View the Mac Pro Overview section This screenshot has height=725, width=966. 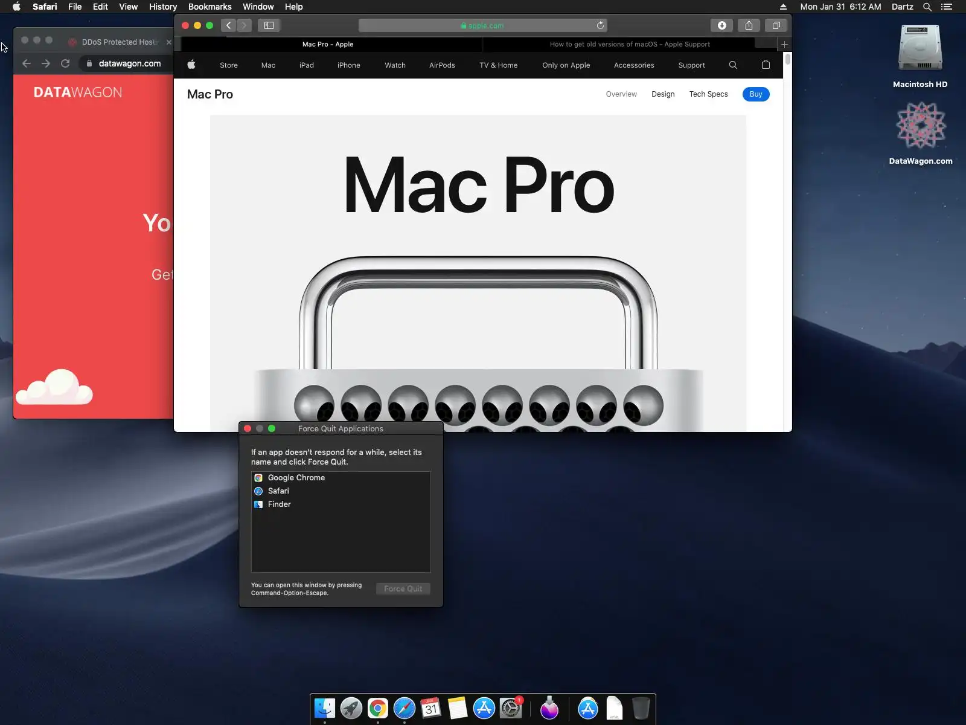tap(621, 94)
